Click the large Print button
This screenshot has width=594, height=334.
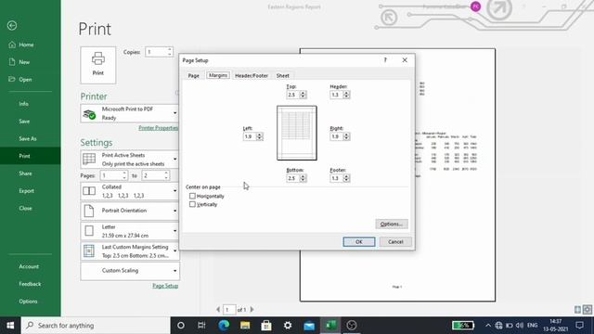click(98, 65)
